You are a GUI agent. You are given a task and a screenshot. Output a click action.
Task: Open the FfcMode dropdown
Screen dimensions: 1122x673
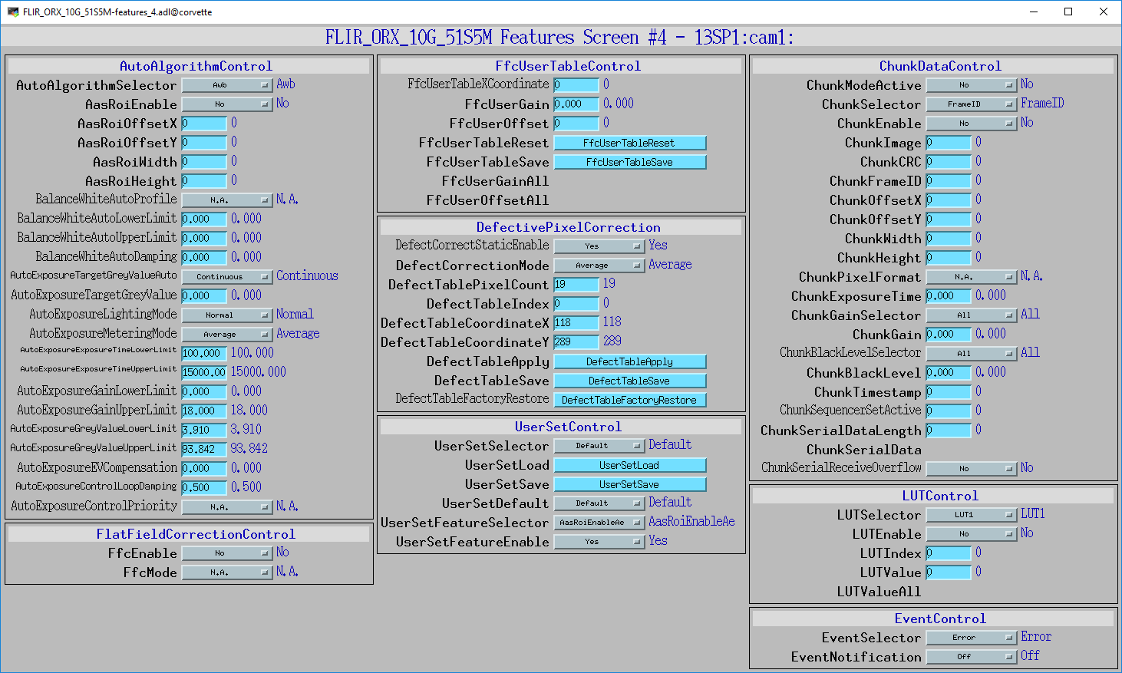pos(227,572)
